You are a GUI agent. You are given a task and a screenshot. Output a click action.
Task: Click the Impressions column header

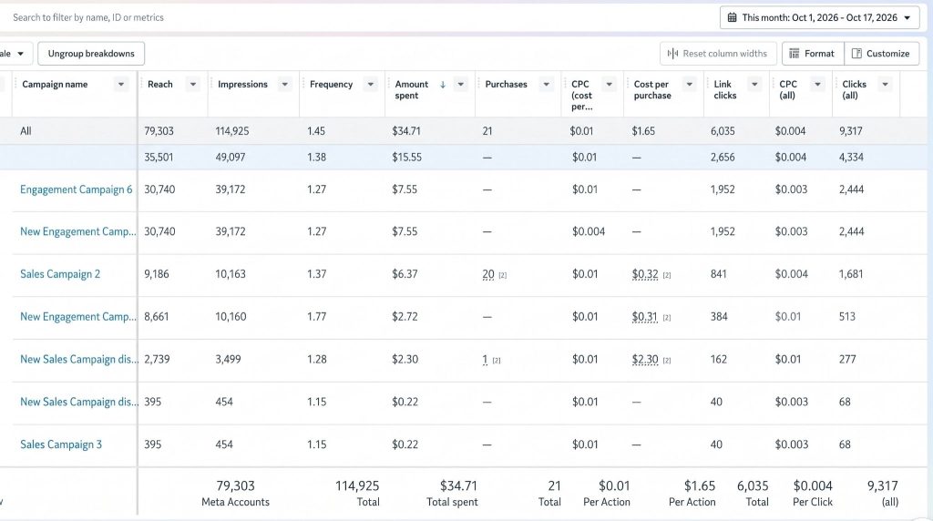pyautogui.click(x=242, y=85)
